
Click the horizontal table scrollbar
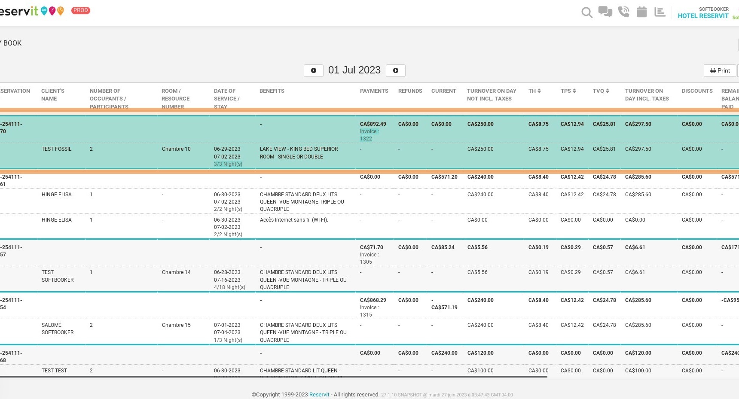(x=273, y=377)
